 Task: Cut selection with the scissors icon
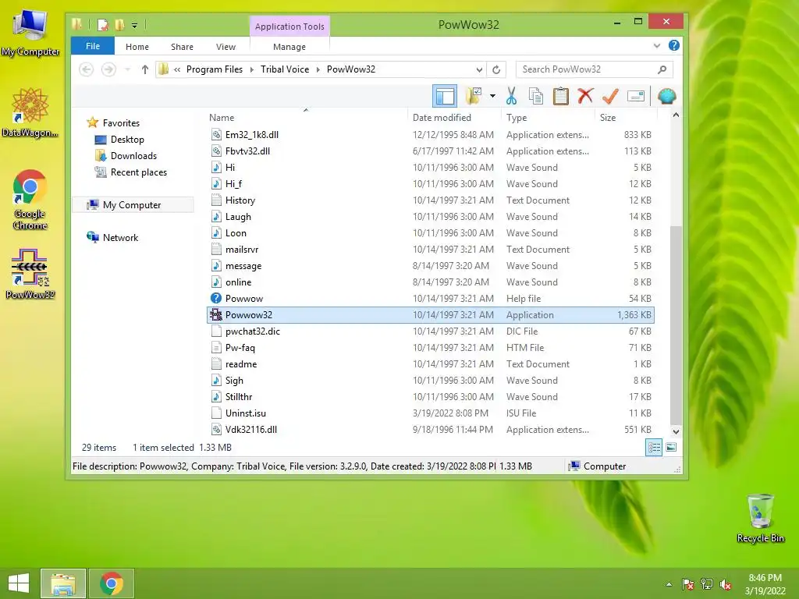(511, 96)
